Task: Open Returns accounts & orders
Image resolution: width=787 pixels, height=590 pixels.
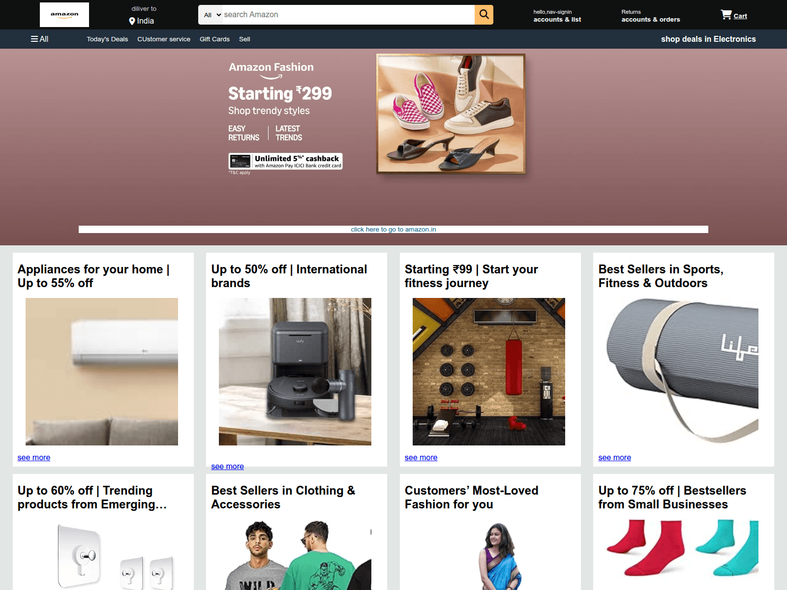Action: click(x=650, y=16)
